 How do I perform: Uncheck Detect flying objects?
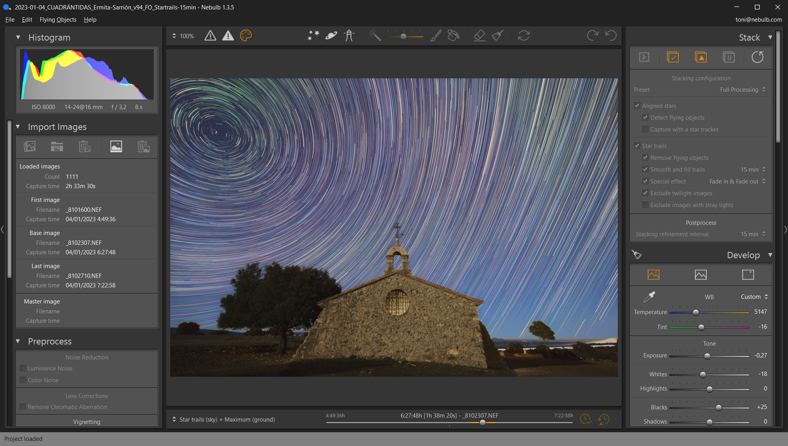[x=645, y=117]
